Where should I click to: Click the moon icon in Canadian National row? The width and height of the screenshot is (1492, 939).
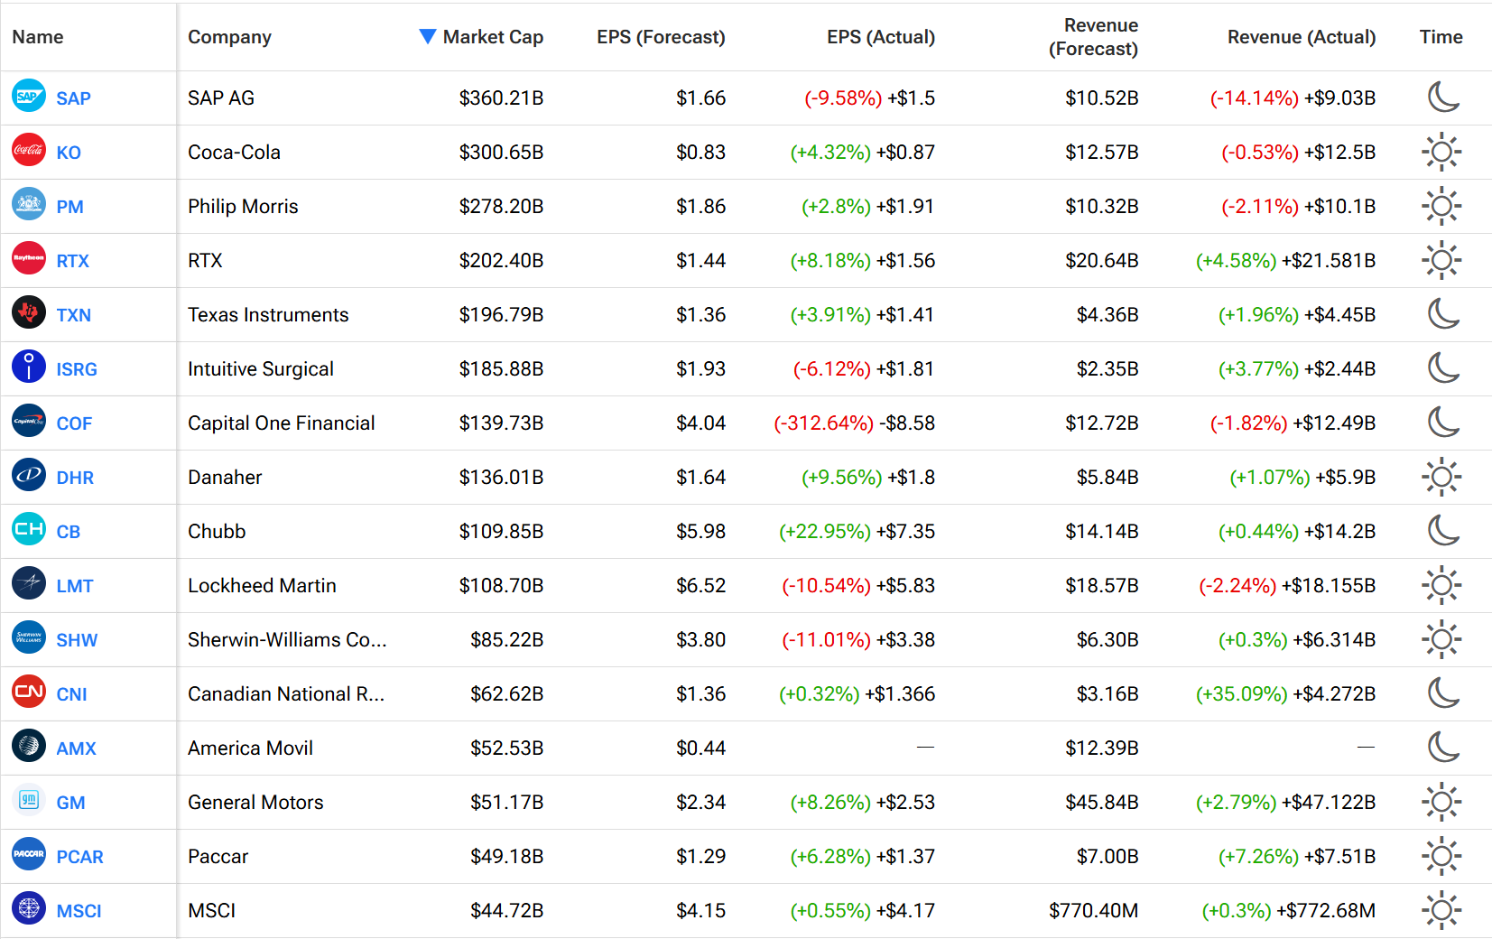pyautogui.click(x=1442, y=693)
